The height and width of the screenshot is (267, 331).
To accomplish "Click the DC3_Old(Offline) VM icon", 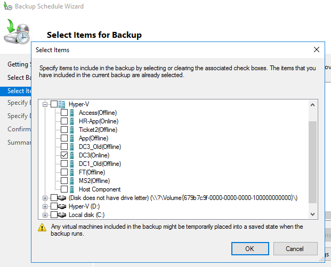I will (72, 147).
